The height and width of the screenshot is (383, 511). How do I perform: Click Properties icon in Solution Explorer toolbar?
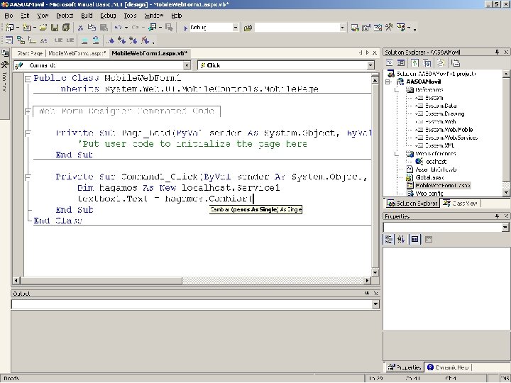click(456, 63)
